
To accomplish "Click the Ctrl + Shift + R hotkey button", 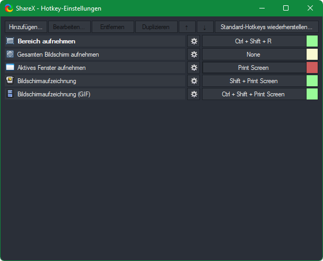I will (254, 41).
